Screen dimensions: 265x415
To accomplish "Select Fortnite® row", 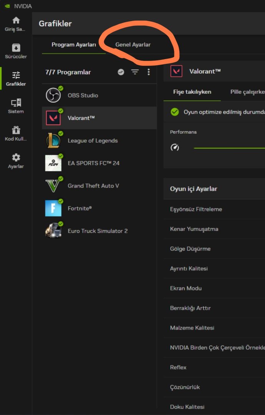I will [99, 208].
